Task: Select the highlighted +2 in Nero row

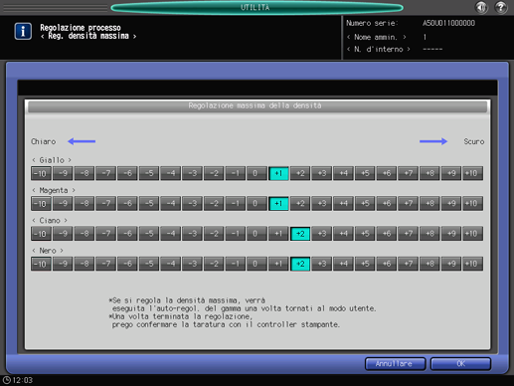Action: click(300, 264)
